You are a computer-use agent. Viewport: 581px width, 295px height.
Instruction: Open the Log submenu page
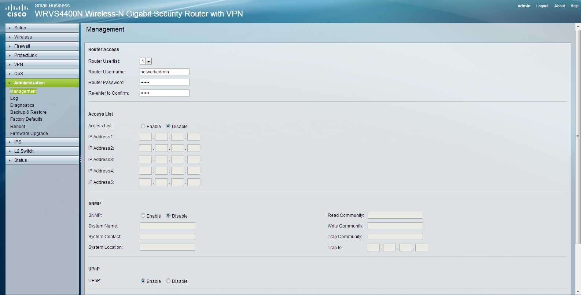14,98
